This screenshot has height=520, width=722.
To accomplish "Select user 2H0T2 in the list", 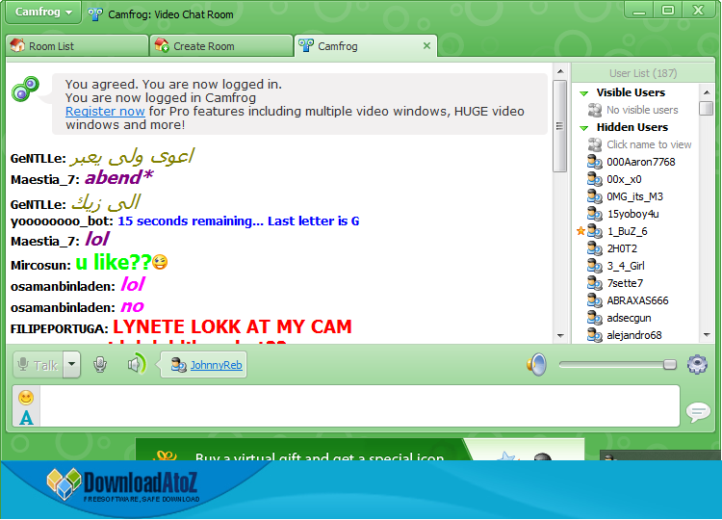I will click(x=622, y=248).
